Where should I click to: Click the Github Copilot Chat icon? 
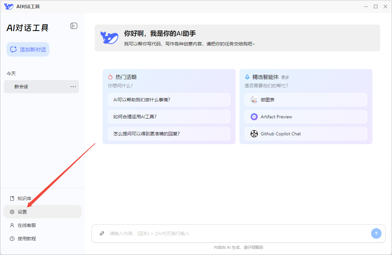(254, 134)
